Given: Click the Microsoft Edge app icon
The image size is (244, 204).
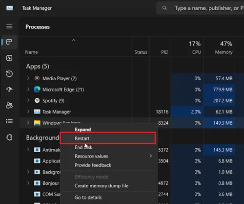Looking at the screenshot, I should (x=37, y=90).
